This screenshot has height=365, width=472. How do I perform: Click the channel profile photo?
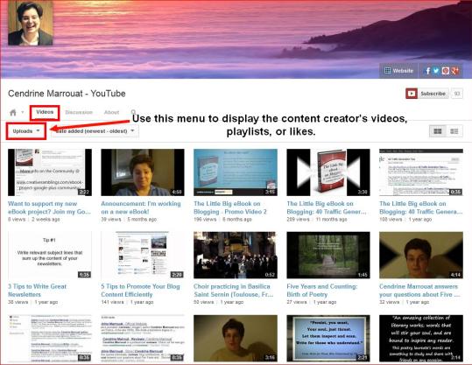(x=31, y=23)
